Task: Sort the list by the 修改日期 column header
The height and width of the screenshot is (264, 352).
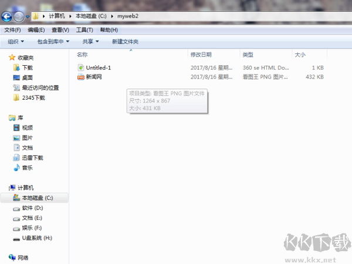Action: (201, 55)
